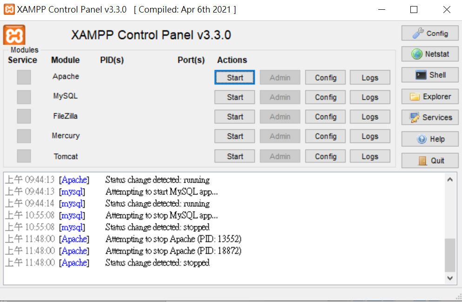The width and height of the screenshot is (462, 302).
Task: Minimize the XAMPP Control Panel window
Action: 382,9
